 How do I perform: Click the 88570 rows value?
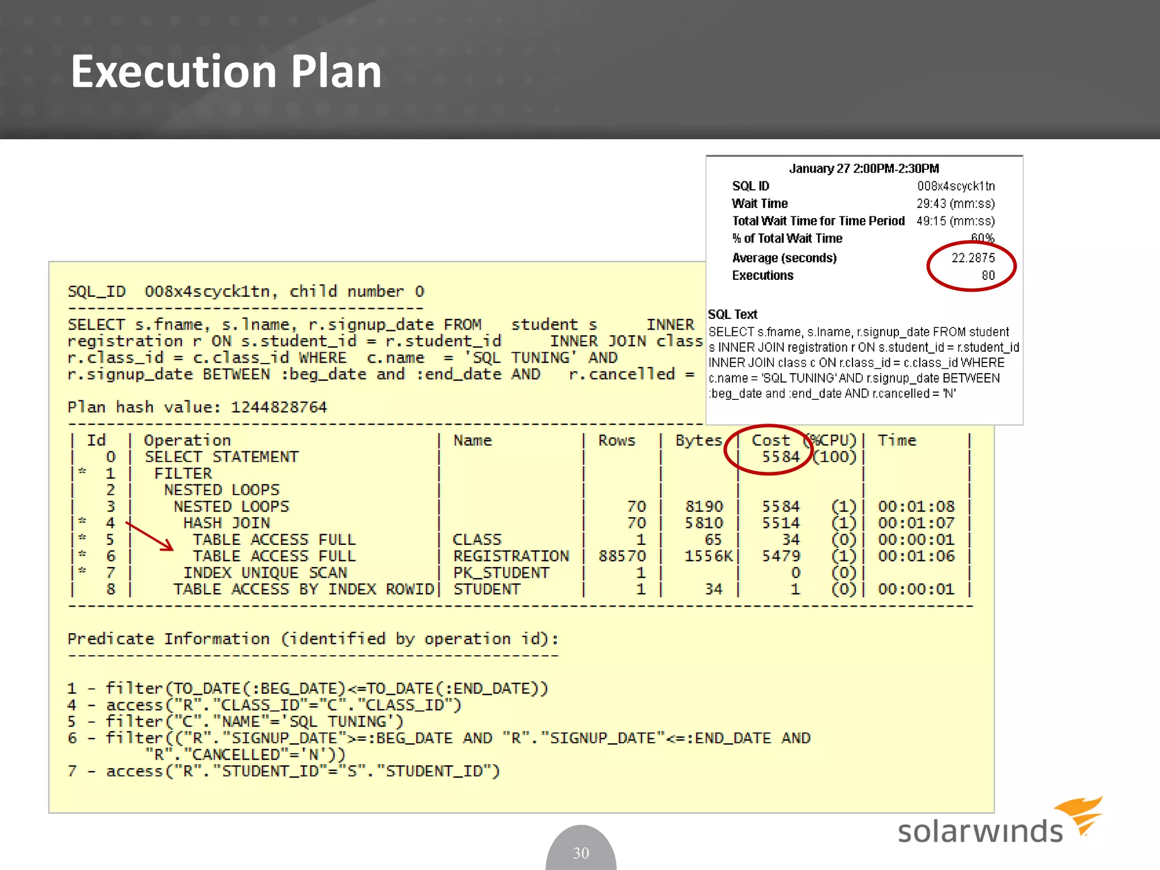tap(622, 556)
